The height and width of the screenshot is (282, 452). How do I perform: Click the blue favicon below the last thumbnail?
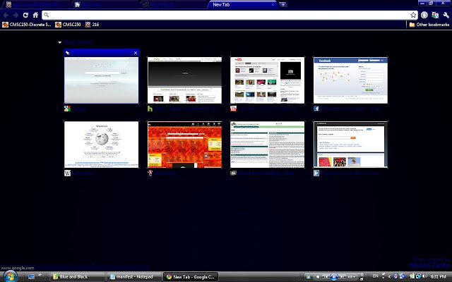click(316, 173)
